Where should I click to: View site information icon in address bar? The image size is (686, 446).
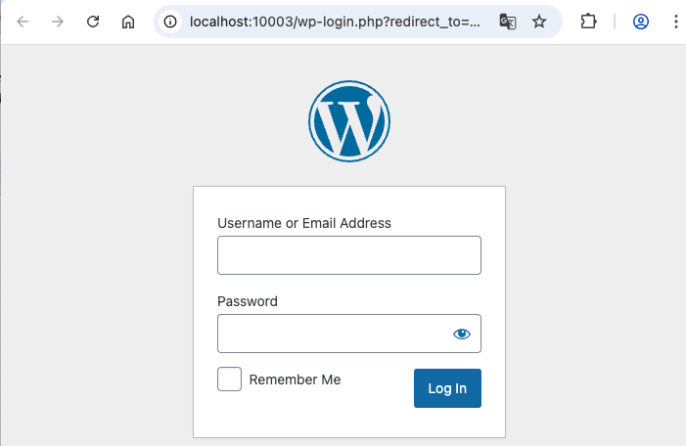[170, 22]
